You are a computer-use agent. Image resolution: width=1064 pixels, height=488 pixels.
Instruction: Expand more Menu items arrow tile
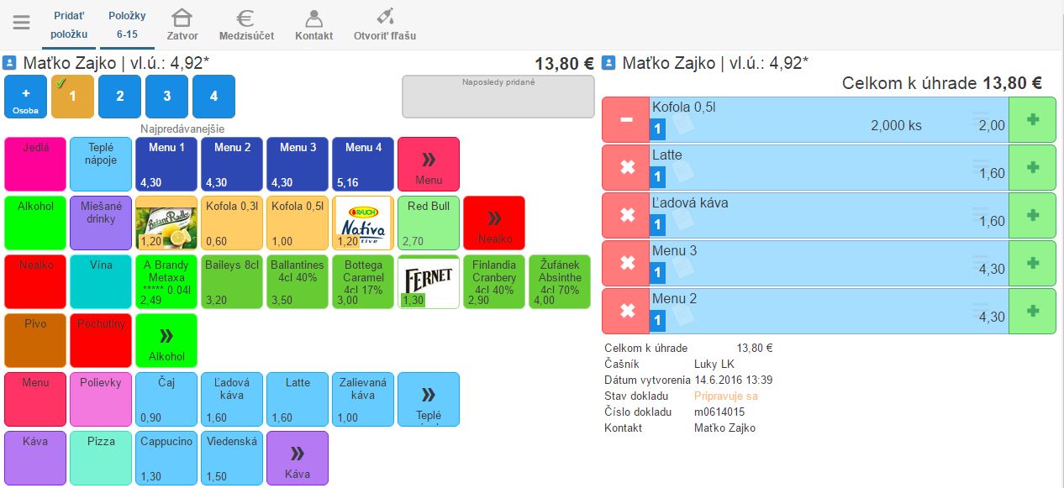point(429,165)
